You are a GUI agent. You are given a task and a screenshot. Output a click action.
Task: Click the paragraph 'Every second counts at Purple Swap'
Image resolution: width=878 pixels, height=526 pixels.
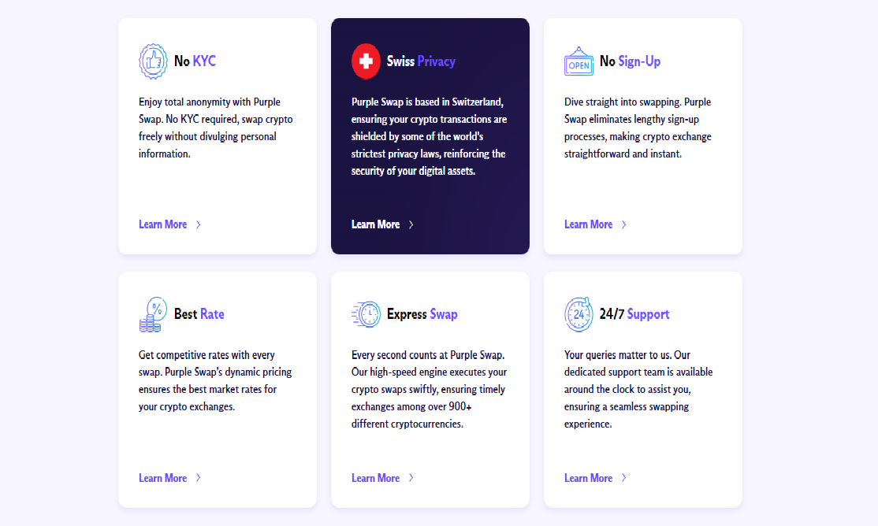click(x=429, y=390)
